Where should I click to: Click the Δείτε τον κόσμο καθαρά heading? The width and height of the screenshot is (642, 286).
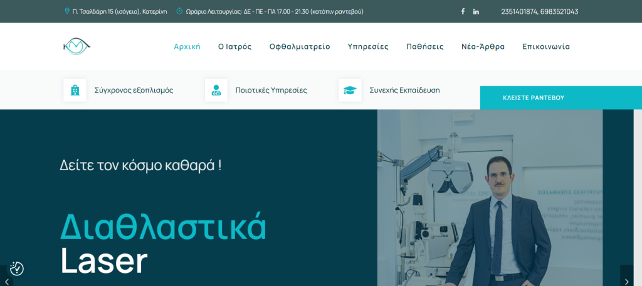(x=141, y=165)
